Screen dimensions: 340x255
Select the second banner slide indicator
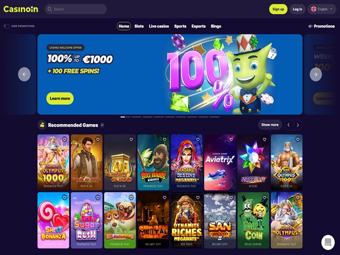tap(136, 117)
